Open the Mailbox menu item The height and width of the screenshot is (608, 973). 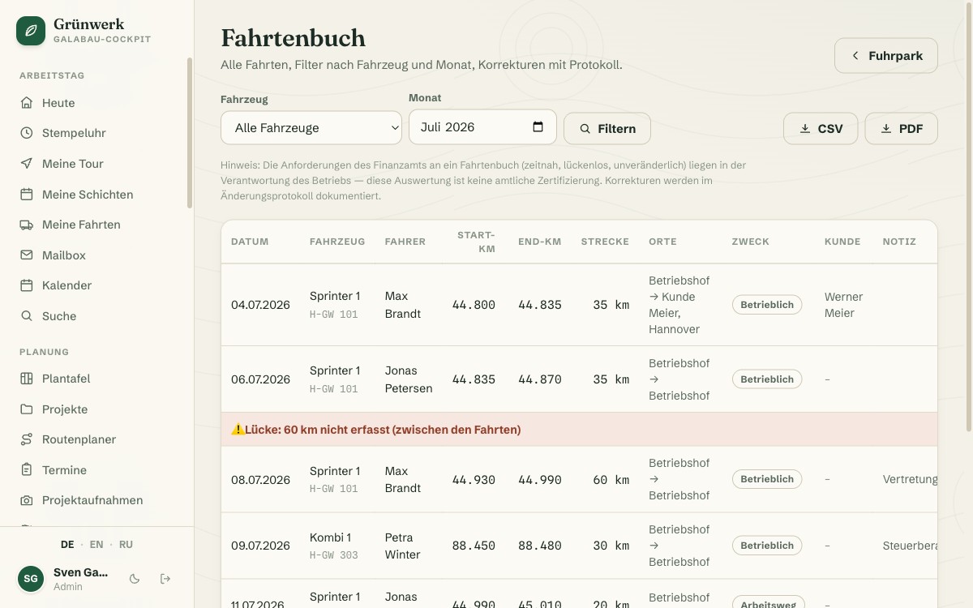(97, 255)
